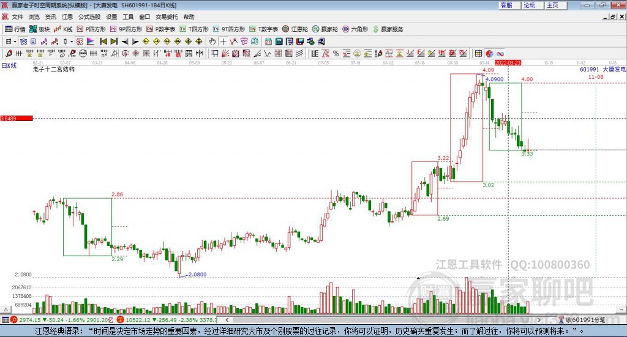Expand volume panel up-arrow button
627x337 pixels.
(x=6, y=309)
